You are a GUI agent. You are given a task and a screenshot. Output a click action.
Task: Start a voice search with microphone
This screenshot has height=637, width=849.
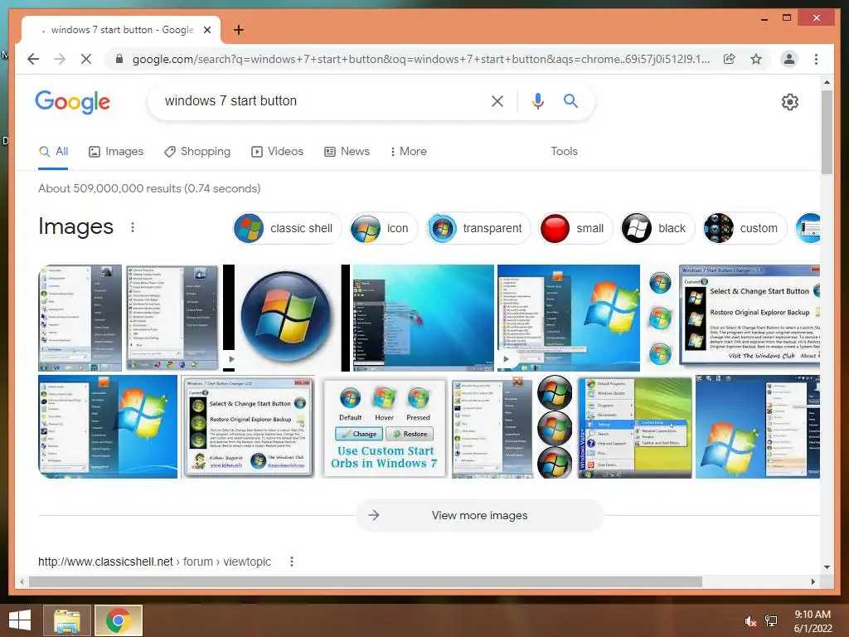(x=537, y=100)
